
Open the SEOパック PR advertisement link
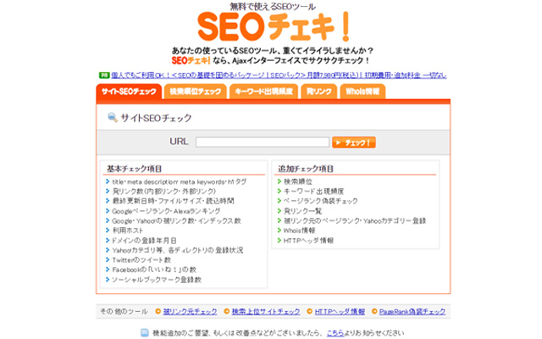coord(279,75)
